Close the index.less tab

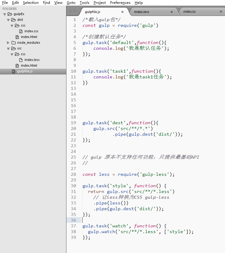click(172, 12)
